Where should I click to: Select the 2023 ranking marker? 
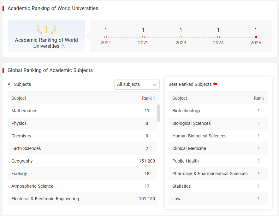[181, 37]
